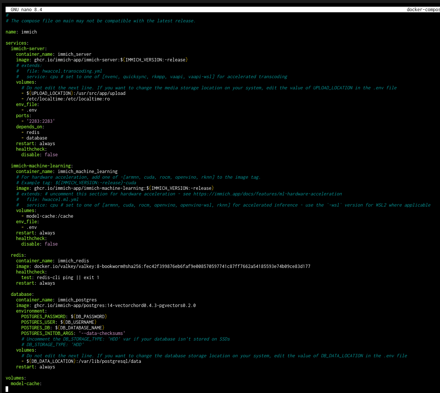Click the comment about compose file compatibility
440x393 pixels.
click(x=101, y=21)
